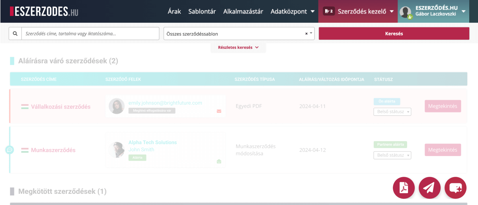Expand the Részletes keresés advanced search
The image size is (478, 205).
(x=238, y=48)
